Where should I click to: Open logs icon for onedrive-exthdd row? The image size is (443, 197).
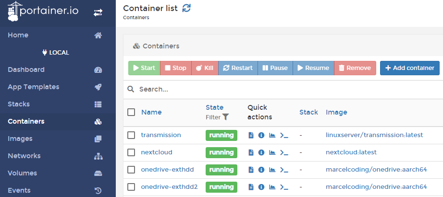[251, 170]
